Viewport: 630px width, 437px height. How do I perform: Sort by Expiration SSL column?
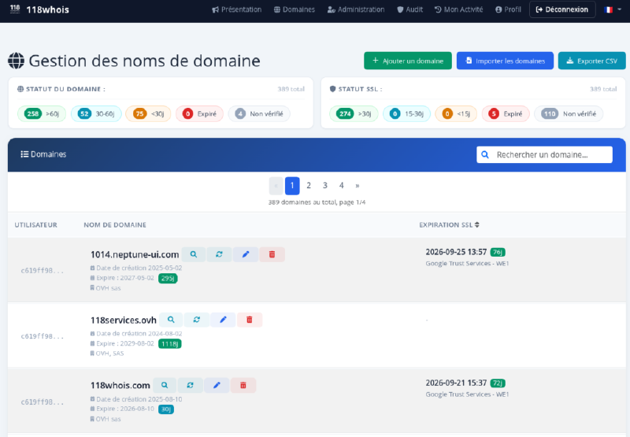coord(449,225)
